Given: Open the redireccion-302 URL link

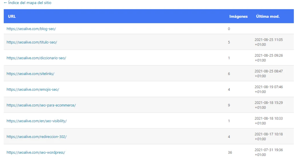Looking at the screenshot, I should point(37,137).
